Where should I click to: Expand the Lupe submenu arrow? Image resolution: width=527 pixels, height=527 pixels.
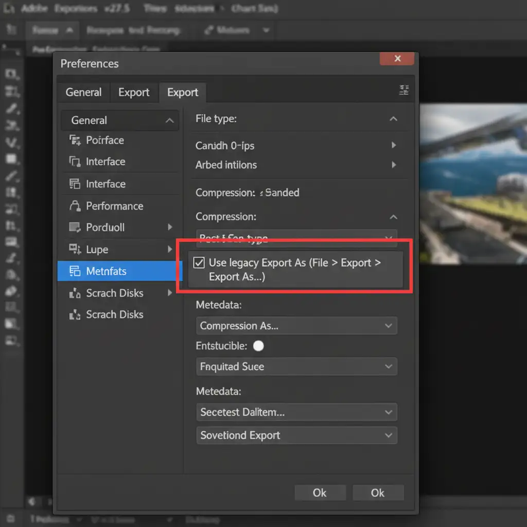click(x=170, y=250)
